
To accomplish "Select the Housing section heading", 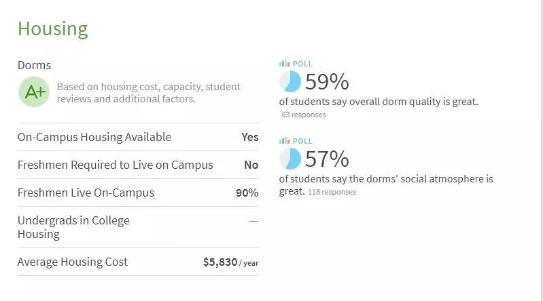I will [x=52, y=29].
